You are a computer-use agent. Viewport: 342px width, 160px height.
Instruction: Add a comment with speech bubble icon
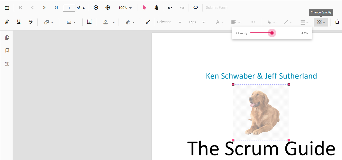click(x=196, y=8)
